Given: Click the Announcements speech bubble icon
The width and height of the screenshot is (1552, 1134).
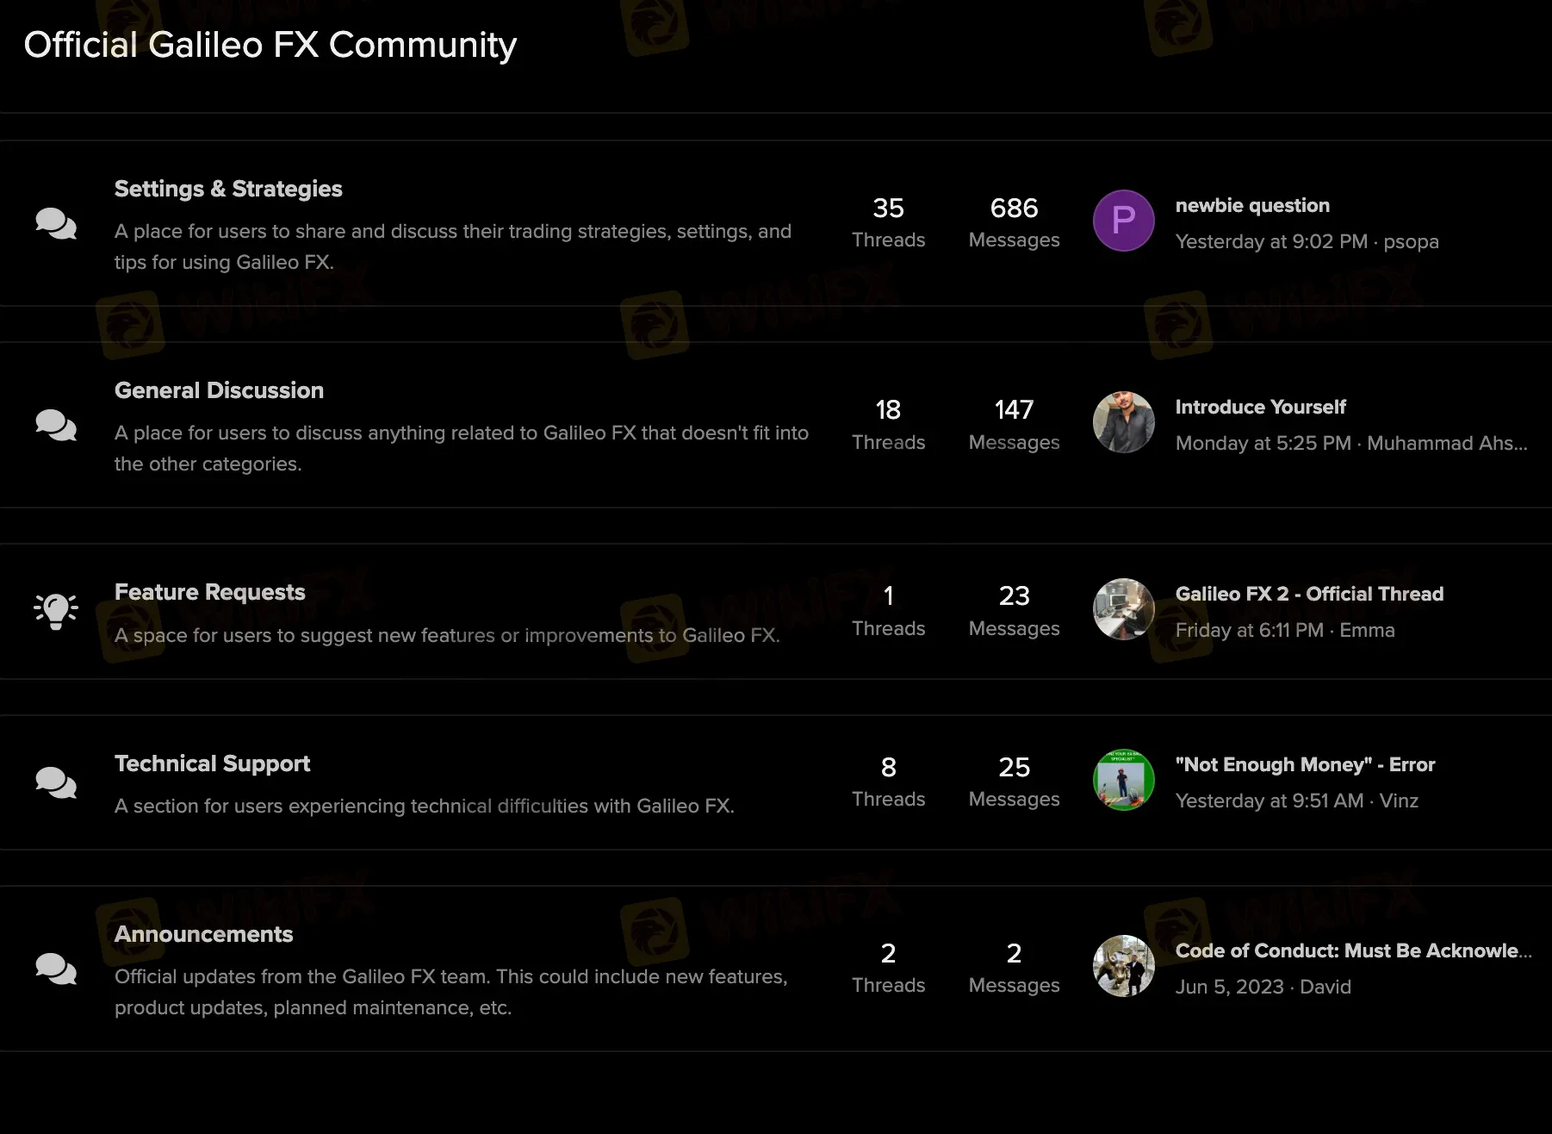Looking at the screenshot, I should (x=55, y=969).
